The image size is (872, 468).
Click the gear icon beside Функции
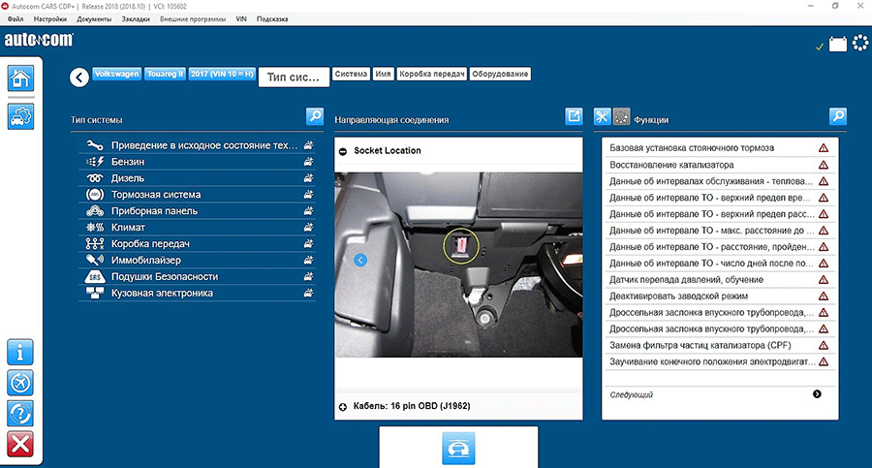pyautogui.click(x=621, y=116)
